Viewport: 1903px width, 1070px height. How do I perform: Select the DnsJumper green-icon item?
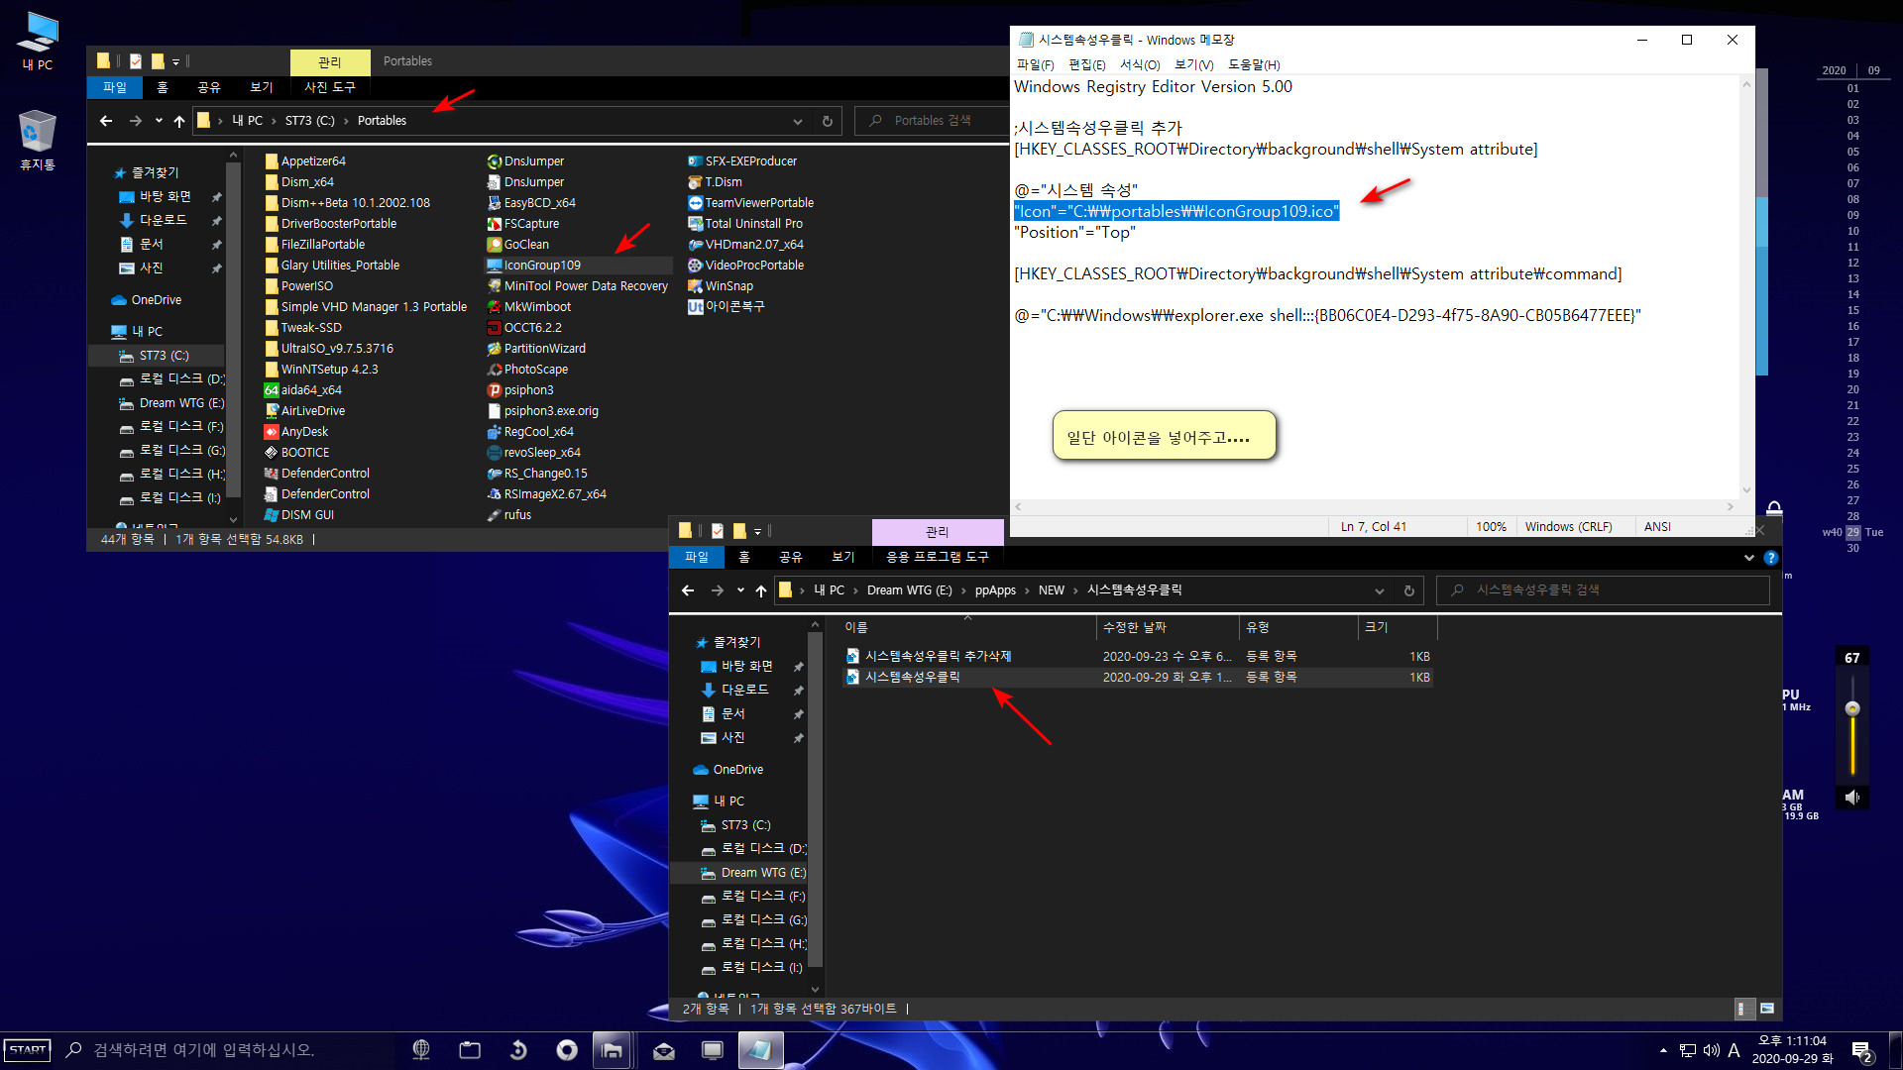tap(525, 160)
